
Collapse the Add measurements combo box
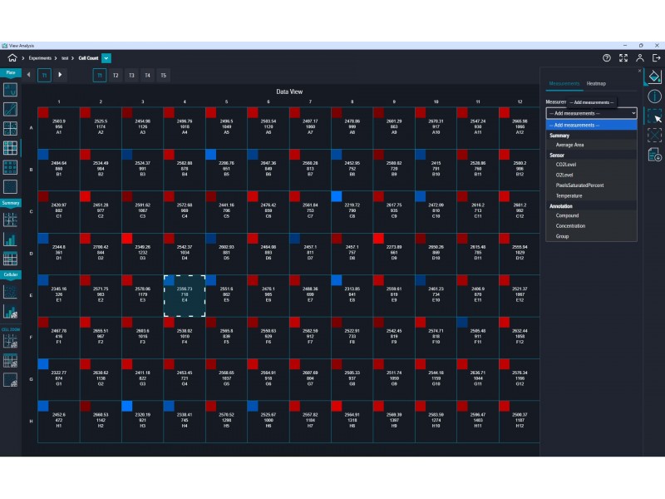pos(591,113)
